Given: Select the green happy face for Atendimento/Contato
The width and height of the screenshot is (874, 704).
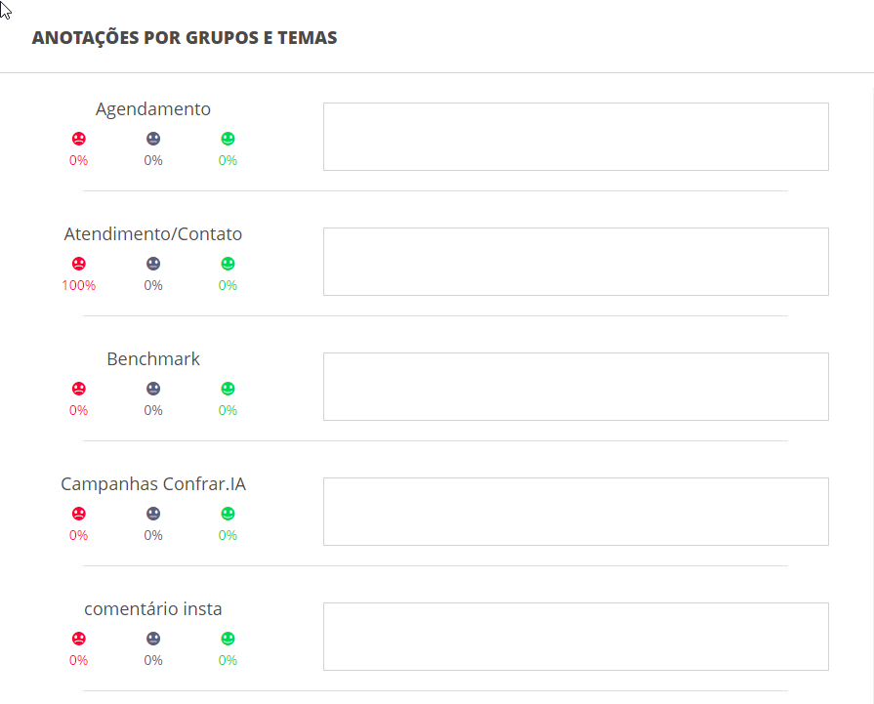Looking at the screenshot, I should click(228, 264).
